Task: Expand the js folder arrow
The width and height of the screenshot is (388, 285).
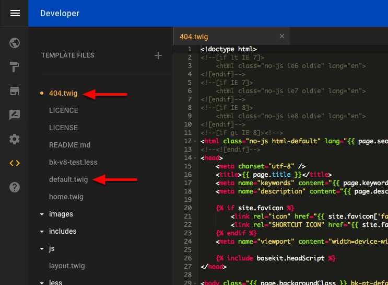Action: [x=42, y=248]
